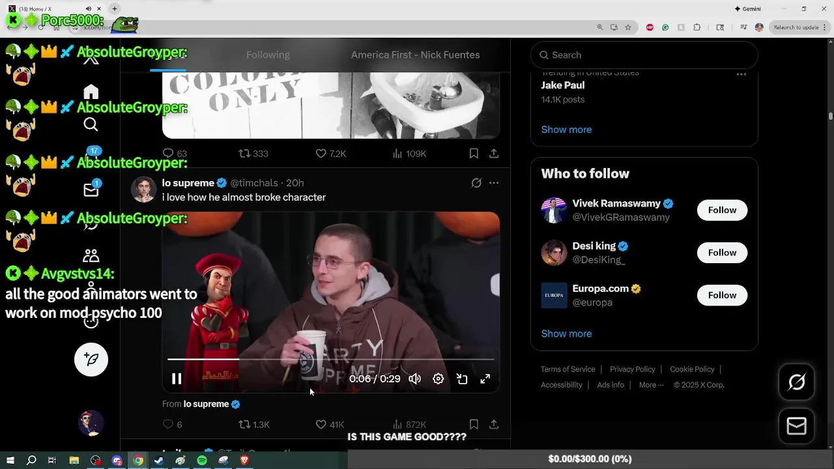Open the X Messages envelope icon
The height and width of the screenshot is (469, 834).
click(91, 190)
